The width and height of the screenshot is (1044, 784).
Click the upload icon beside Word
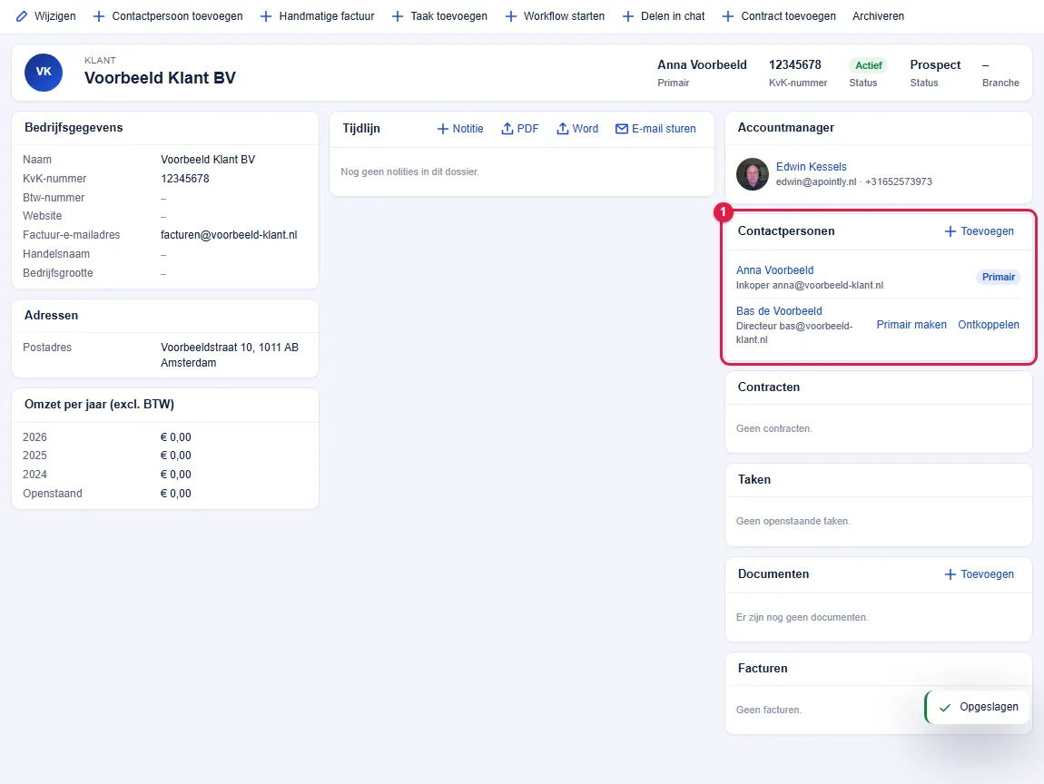(563, 129)
